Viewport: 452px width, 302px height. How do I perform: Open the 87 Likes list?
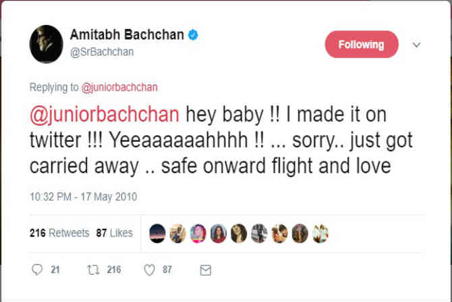tap(114, 233)
